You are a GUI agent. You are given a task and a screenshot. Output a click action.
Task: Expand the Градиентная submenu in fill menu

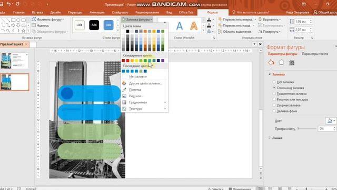point(145,102)
